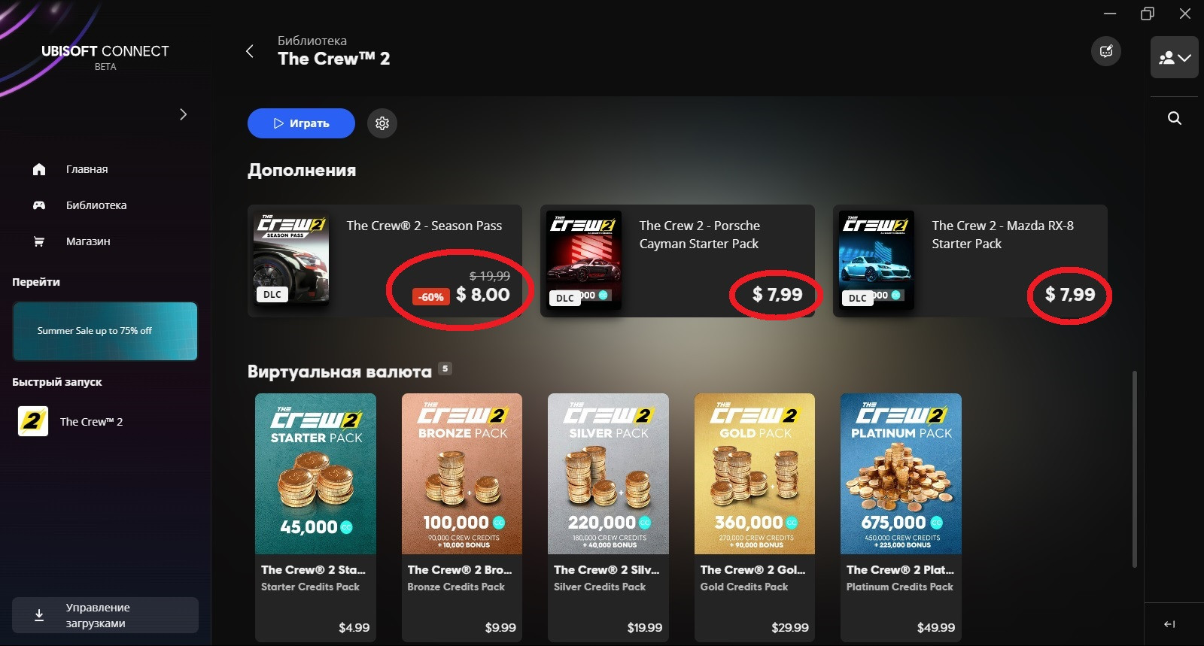Collapse right panel with bottom arrow icon
This screenshot has height=646, width=1204.
(x=1169, y=623)
